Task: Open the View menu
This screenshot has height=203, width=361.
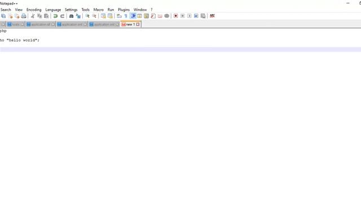Action: click(x=19, y=10)
